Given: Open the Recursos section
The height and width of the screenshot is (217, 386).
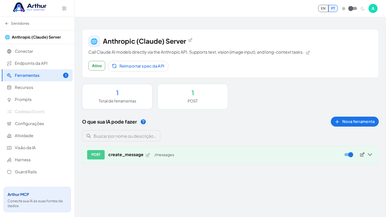Looking at the screenshot, I should (x=37, y=87).
